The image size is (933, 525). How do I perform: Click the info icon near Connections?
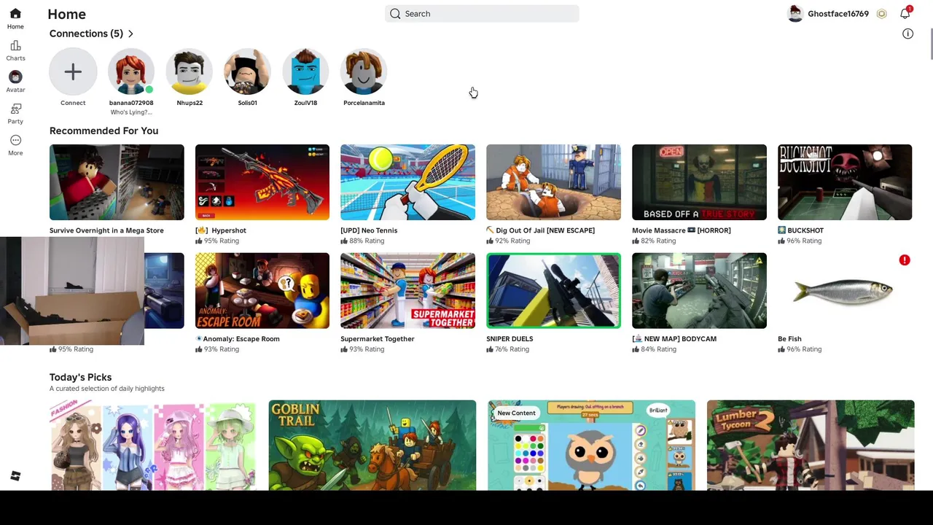click(907, 34)
